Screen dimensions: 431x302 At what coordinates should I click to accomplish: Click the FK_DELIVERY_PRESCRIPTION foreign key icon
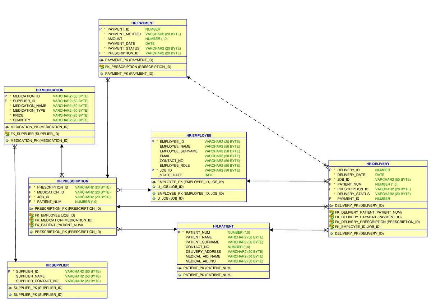coord(332,222)
